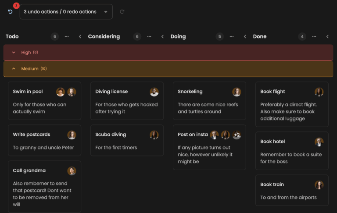Open the Snorkeling card
This screenshot has width=337, height=213.
click(x=210, y=101)
